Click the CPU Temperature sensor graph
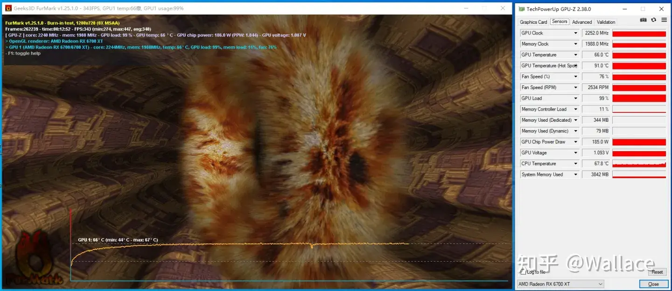 click(x=639, y=164)
